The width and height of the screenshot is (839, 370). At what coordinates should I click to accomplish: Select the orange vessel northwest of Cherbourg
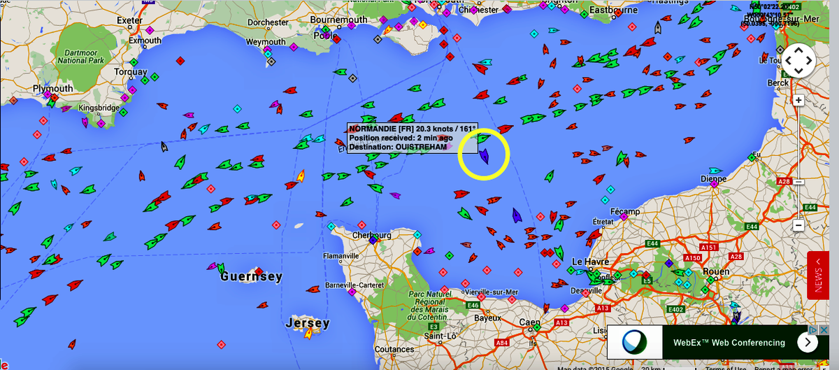[x=300, y=176]
